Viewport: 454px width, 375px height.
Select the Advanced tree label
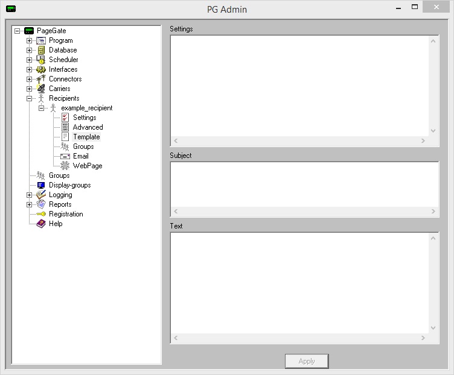coord(88,127)
